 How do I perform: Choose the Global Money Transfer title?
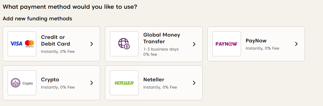(162, 38)
